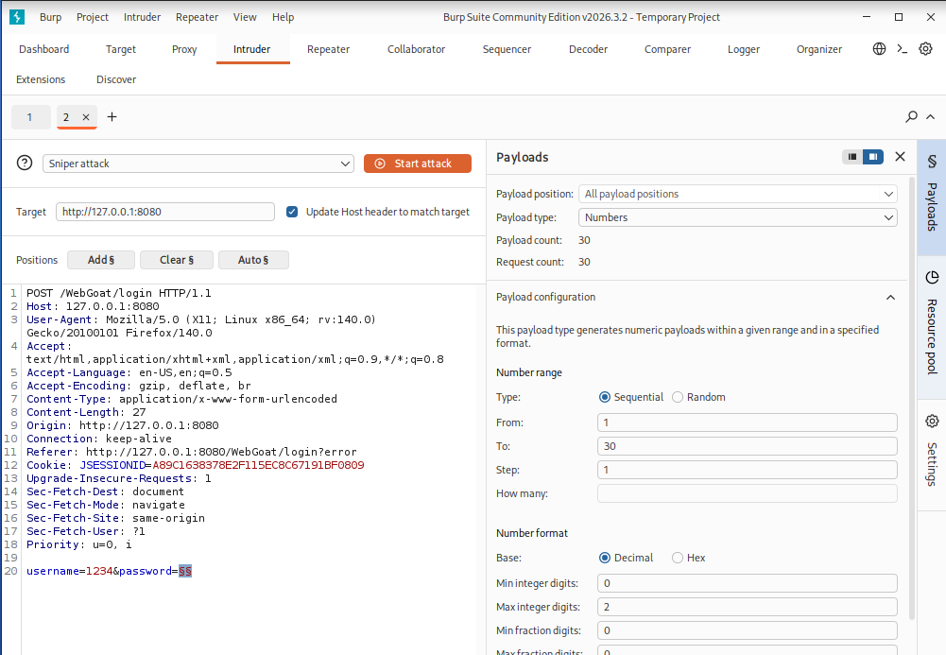
Task: Click the Max integer digits field
Action: pyautogui.click(x=747, y=607)
